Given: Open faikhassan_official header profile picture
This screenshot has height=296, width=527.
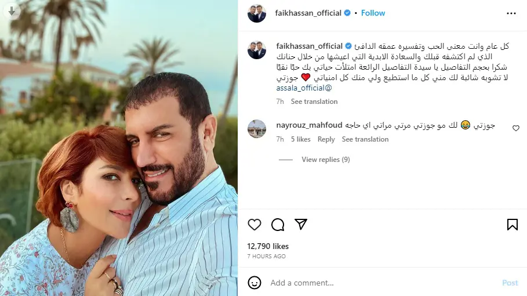Looking at the screenshot, I should point(257,13).
